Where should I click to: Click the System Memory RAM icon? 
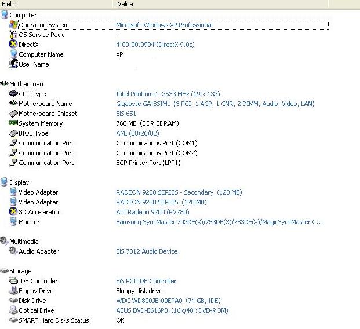pyautogui.click(x=13, y=123)
